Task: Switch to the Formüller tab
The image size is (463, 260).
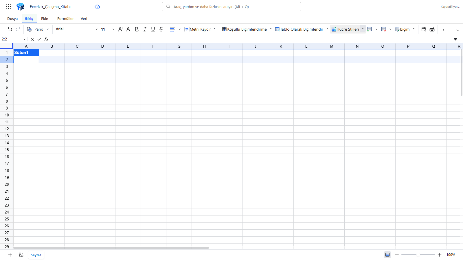Action: tap(65, 18)
